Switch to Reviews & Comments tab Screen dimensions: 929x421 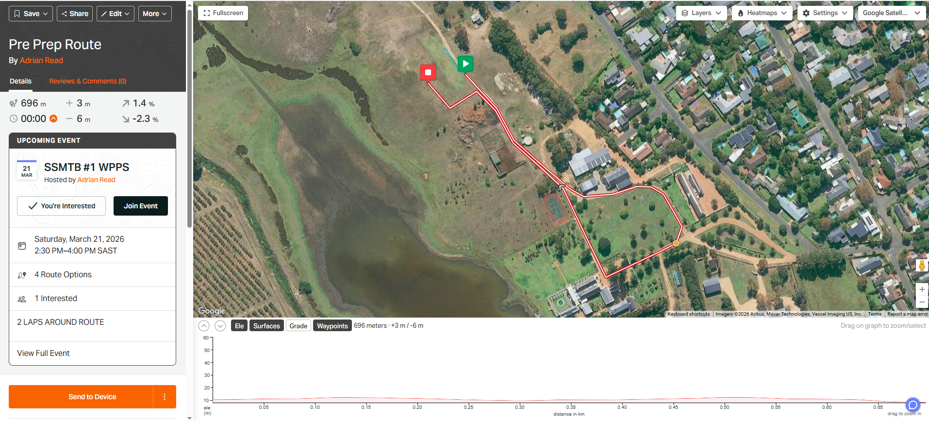[87, 81]
